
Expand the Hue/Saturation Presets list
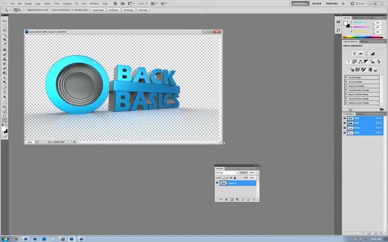point(346,90)
